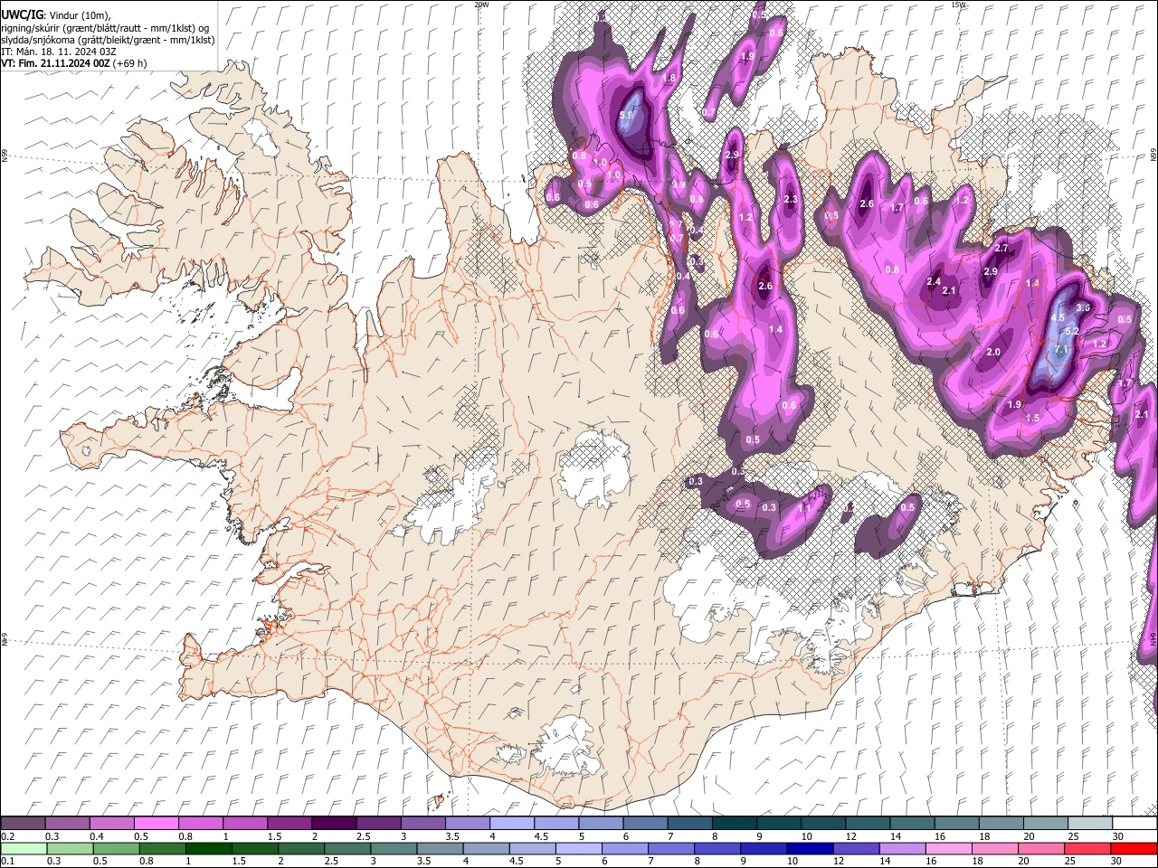Click the 2.0 precipitation value on the map
Image resolution: width=1158 pixels, height=868 pixels.
993,352
